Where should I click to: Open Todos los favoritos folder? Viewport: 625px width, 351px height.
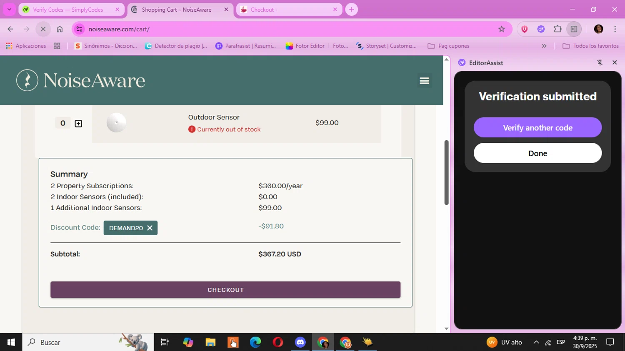coord(590,46)
